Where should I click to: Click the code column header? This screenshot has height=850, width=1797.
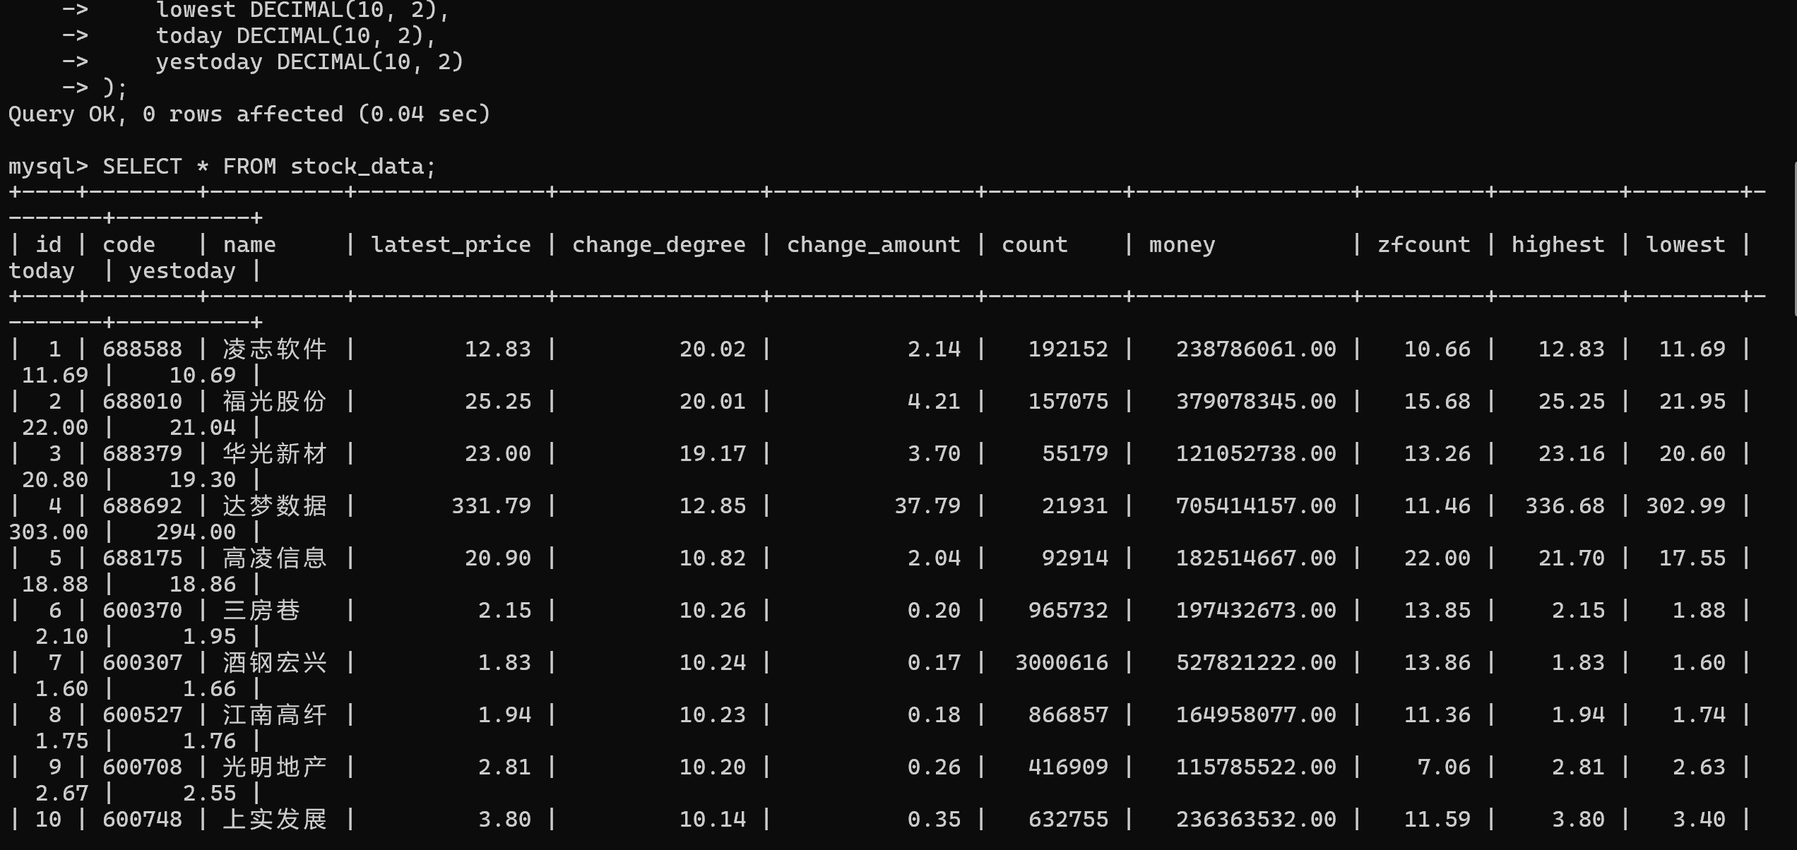point(129,245)
